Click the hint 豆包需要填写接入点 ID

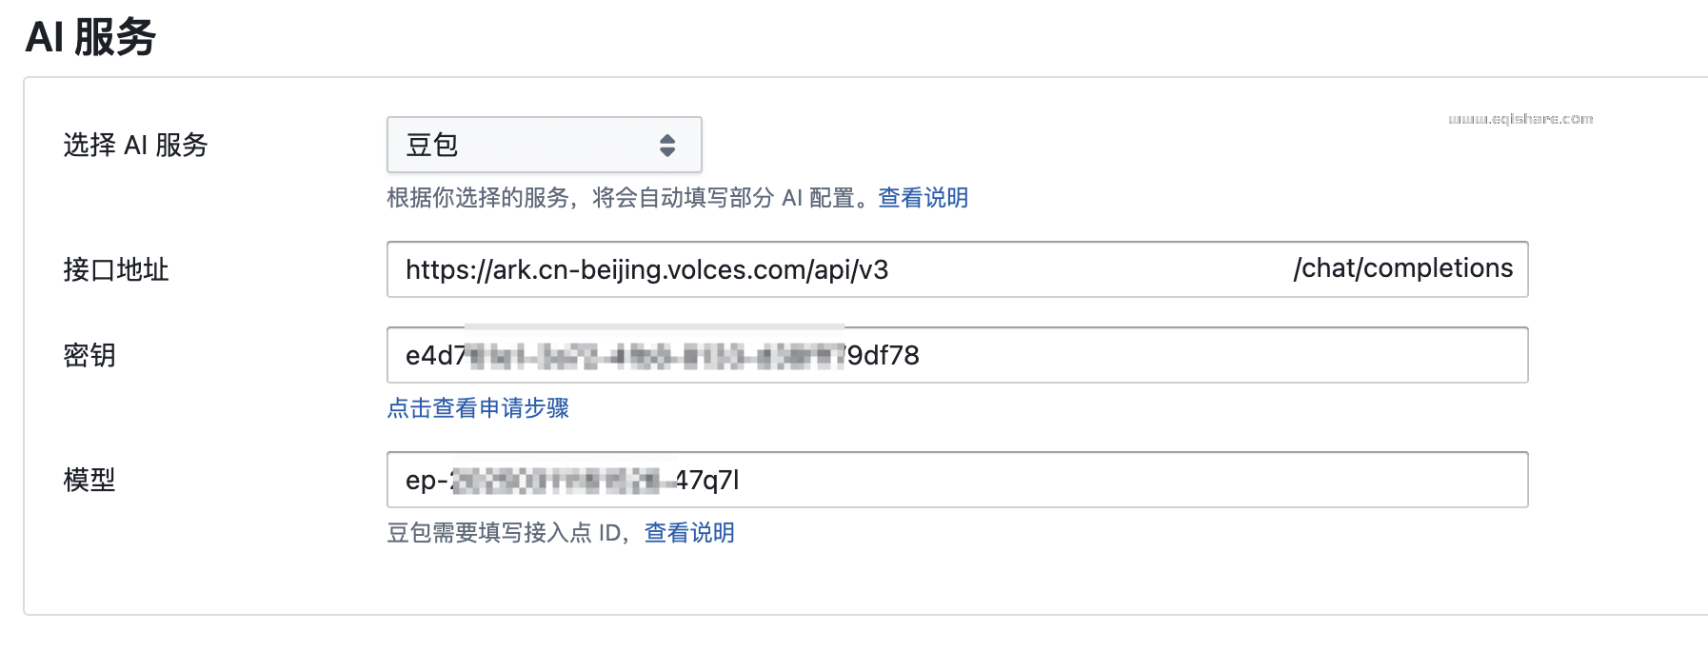coord(505,533)
